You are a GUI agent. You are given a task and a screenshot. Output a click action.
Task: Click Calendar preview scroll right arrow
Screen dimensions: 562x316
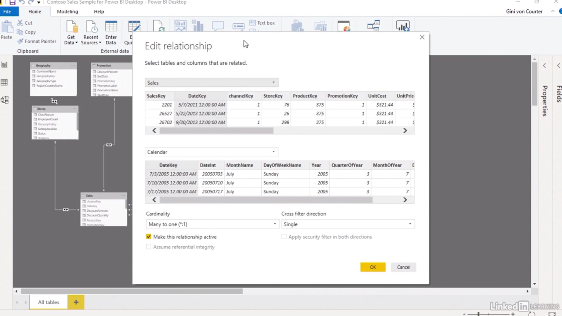405,200
